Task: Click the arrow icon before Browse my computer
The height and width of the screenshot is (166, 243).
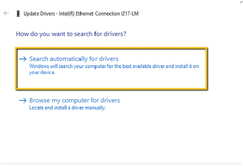Action: pyautogui.click(x=23, y=100)
